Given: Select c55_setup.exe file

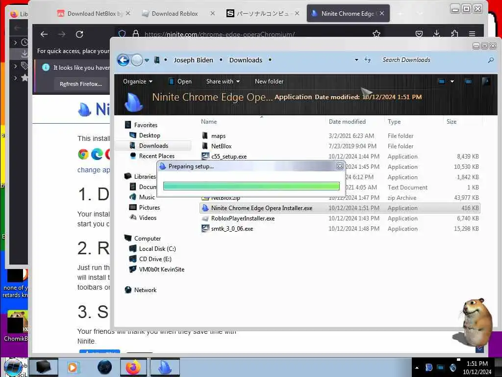Looking at the screenshot, I should [x=229, y=157].
